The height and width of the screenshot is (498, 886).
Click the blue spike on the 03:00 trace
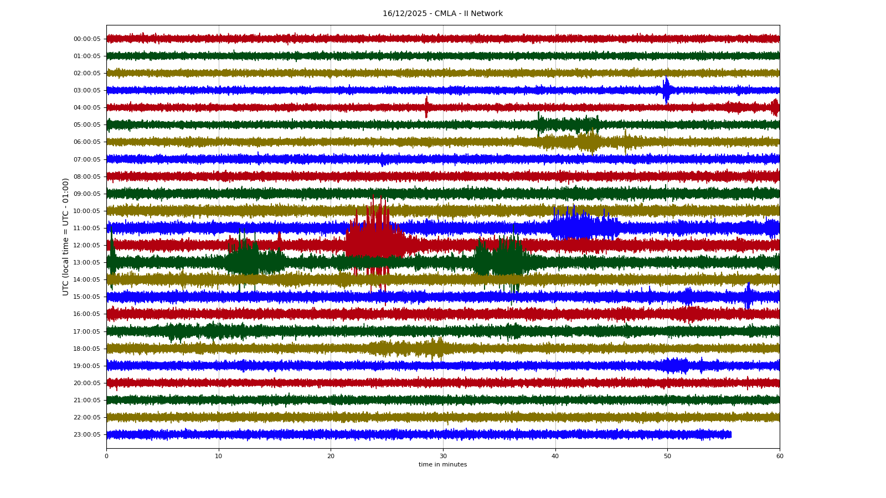[x=666, y=90]
